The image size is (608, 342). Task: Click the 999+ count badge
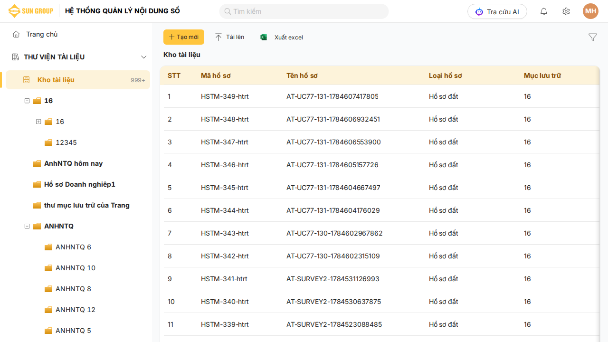pos(138,80)
